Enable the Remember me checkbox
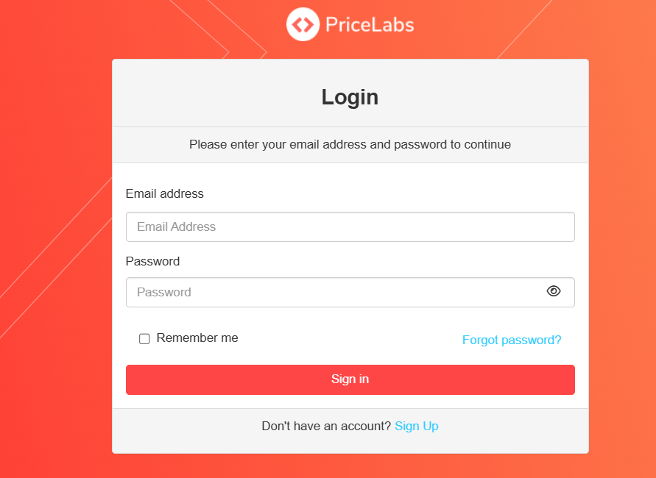Viewport: 656px width, 478px height. 144,339
